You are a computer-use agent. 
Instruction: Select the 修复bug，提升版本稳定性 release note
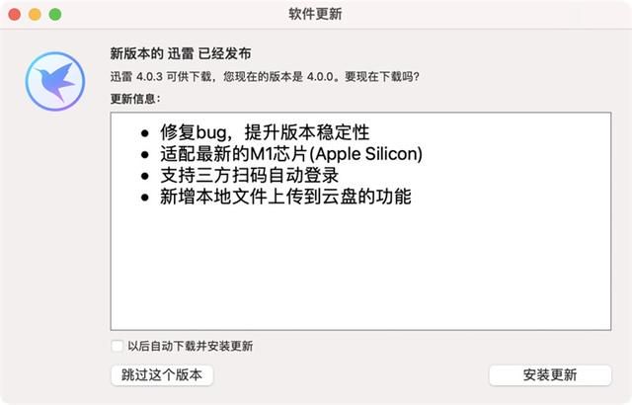[265, 132]
